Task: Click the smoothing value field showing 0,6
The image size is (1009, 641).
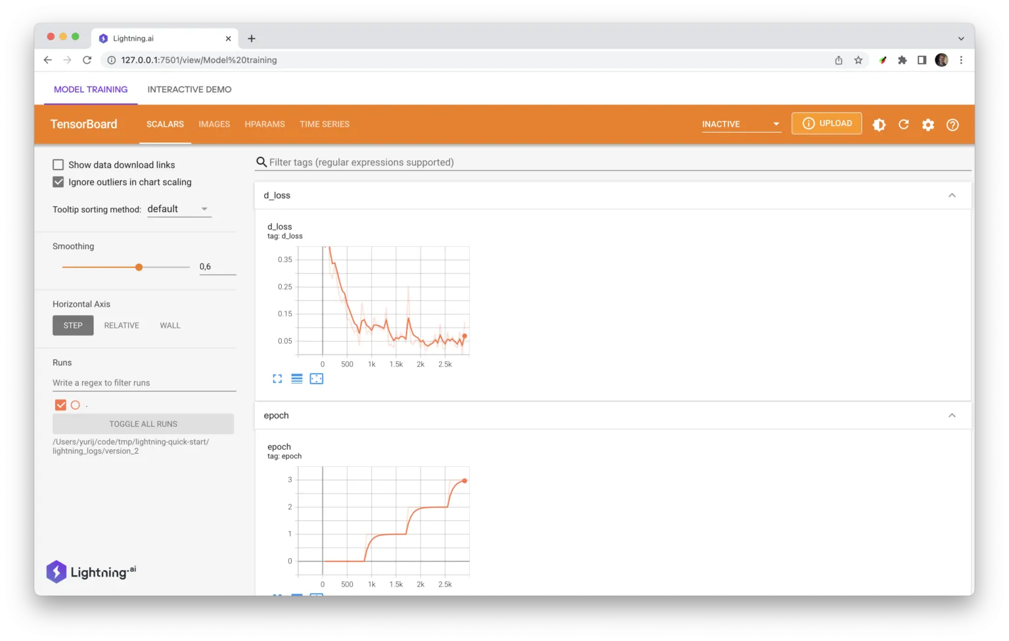Action: pos(217,267)
